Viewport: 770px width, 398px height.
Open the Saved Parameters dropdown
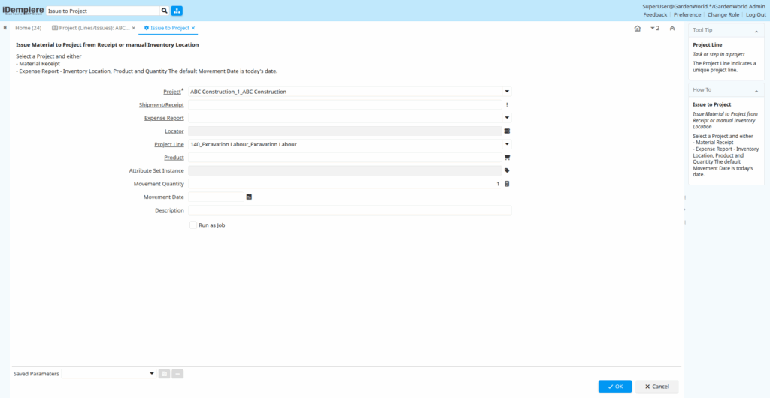[151, 374]
